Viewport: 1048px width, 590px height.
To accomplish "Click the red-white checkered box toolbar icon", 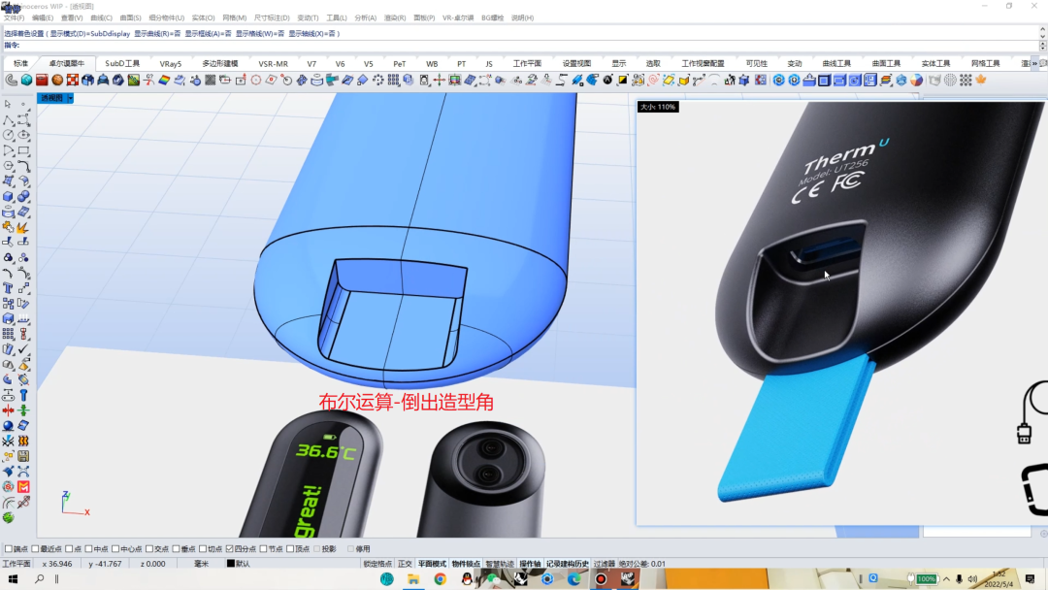I will (x=73, y=80).
